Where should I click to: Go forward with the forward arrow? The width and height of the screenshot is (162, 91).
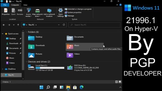click(x=9, y=25)
